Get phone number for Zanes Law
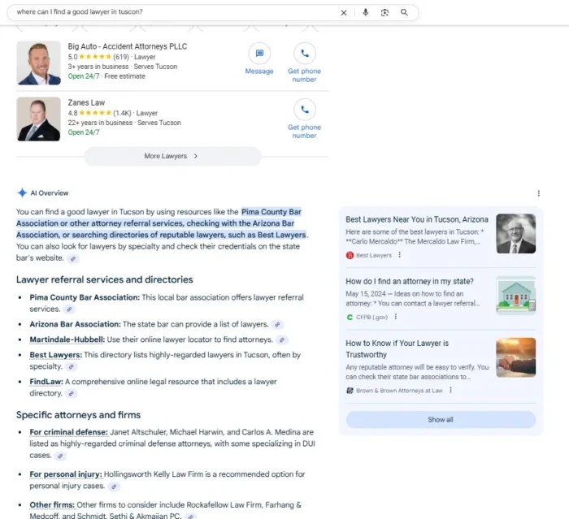 click(305, 119)
